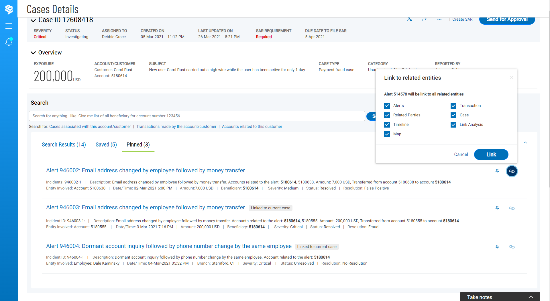Click link icon for Alert 946004
This screenshot has height=301, width=550.
click(x=512, y=247)
